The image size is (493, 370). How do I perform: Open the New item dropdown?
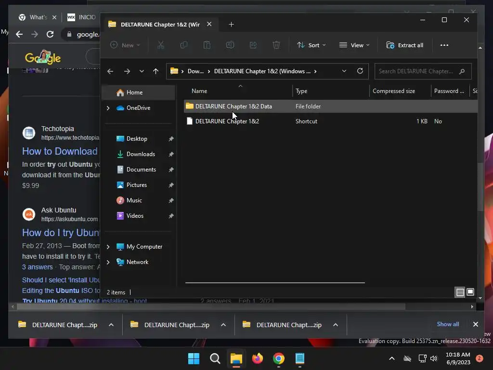pyautogui.click(x=125, y=45)
